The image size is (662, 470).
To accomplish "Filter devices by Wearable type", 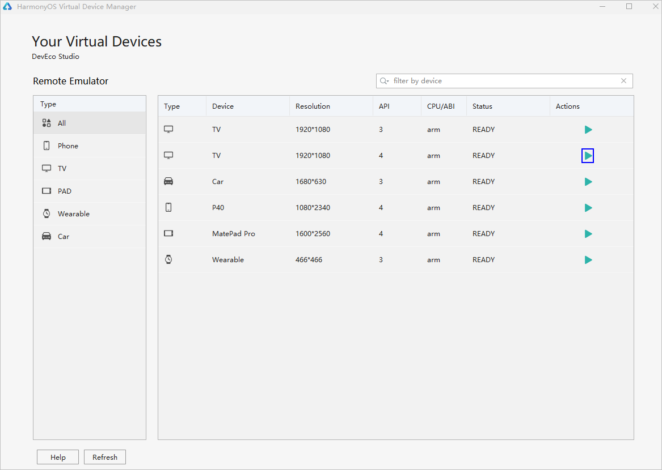I will coord(90,213).
